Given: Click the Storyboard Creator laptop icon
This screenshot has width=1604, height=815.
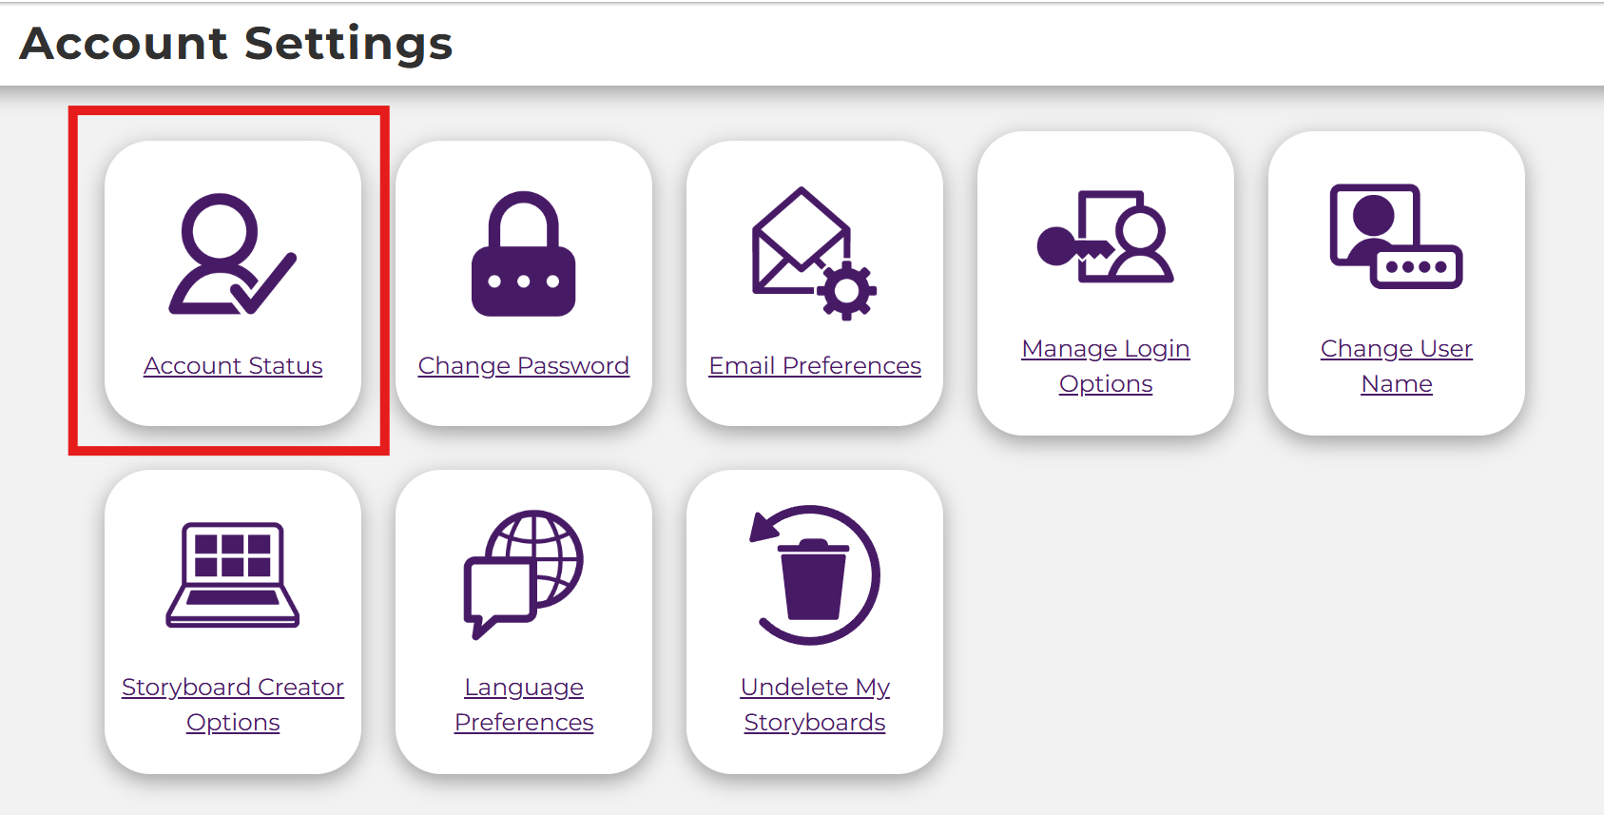Looking at the screenshot, I should [x=233, y=574].
